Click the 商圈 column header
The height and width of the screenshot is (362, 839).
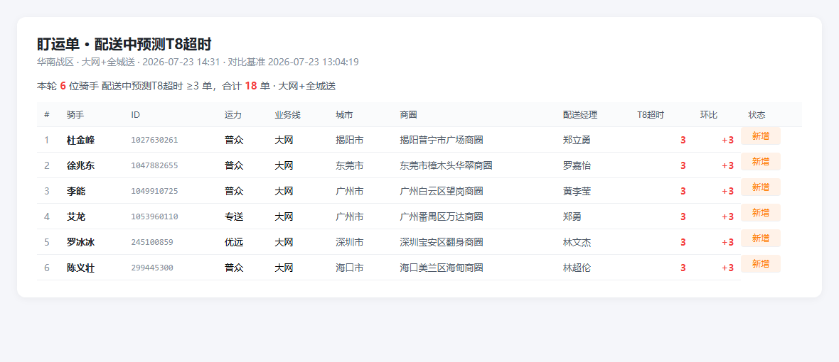[x=408, y=115]
